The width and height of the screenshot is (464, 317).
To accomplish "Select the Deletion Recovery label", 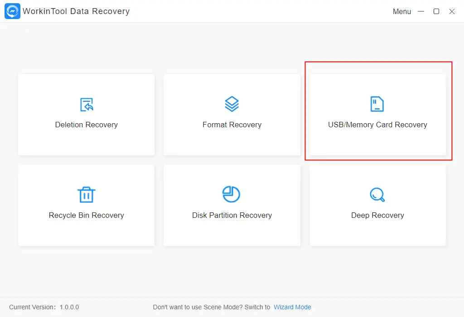I will pos(87,125).
